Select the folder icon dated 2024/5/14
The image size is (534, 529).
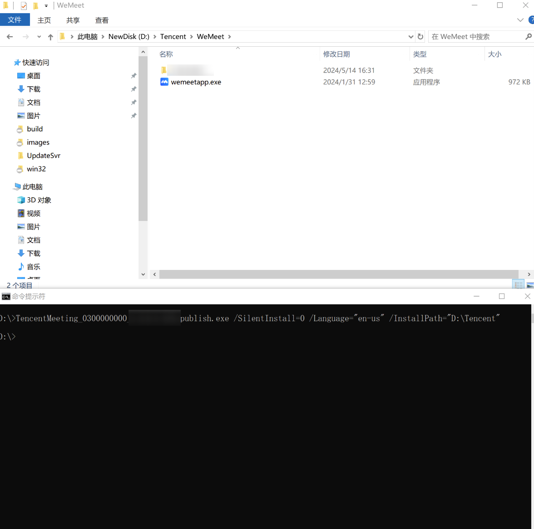tap(164, 70)
